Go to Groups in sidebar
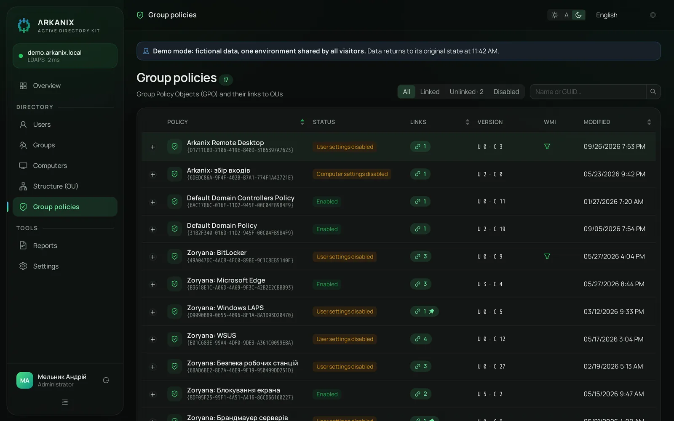The image size is (674, 421). click(x=65, y=145)
